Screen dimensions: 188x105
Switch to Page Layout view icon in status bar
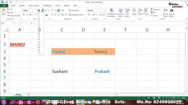point(154,98)
